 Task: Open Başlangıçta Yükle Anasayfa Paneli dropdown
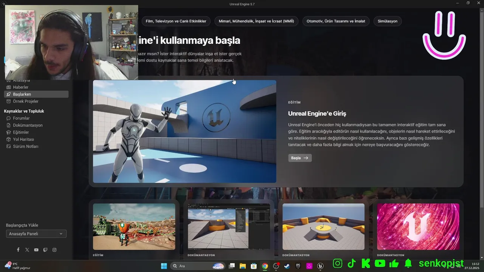click(36, 234)
